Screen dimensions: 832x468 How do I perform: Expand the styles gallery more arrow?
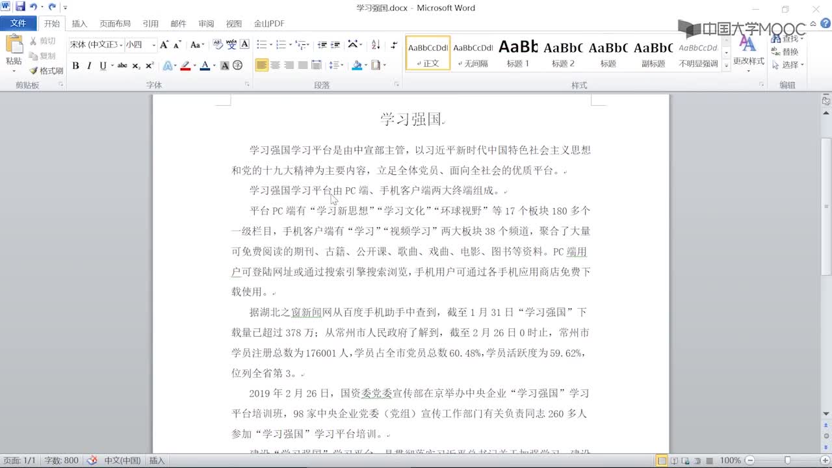[727, 66]
